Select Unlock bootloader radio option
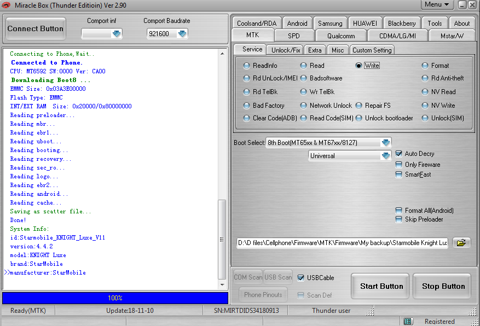Image resolution: width=480 pixels, height=326 pixels. pyautogui.click(x=359, y=118)
